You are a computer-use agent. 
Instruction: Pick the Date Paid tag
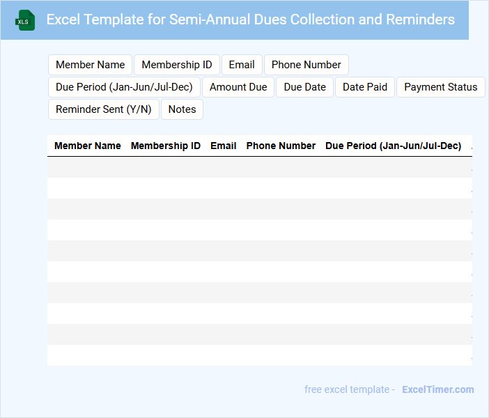click(x=365, y=87)
